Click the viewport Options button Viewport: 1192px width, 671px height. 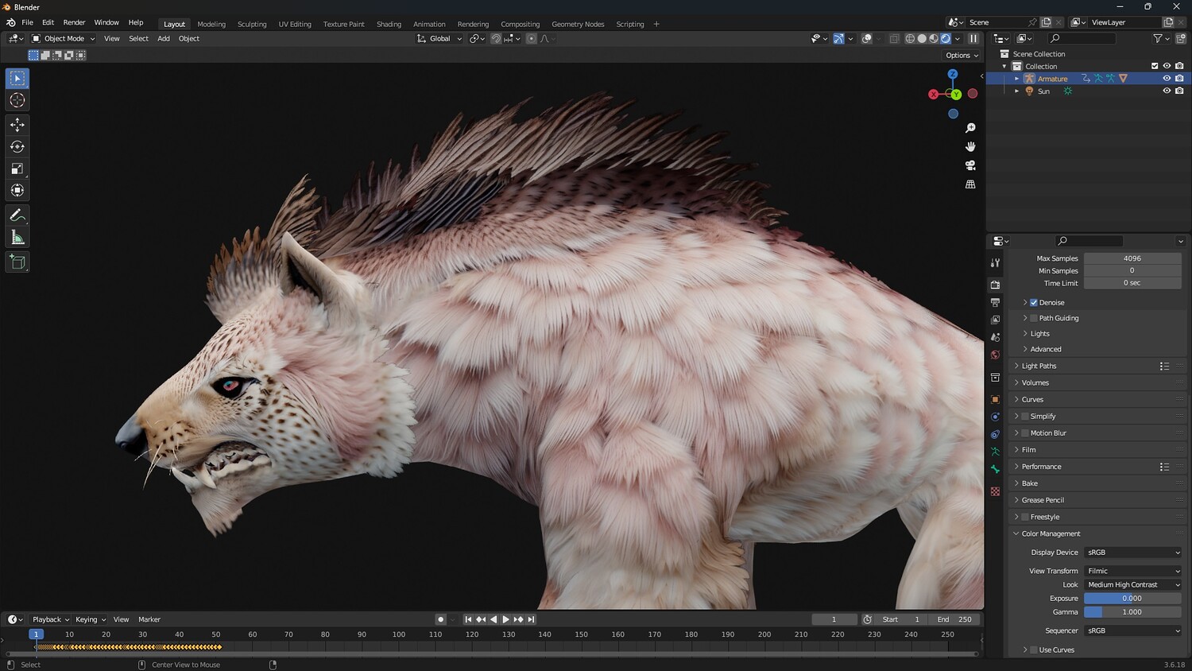[x=962, y=56]
